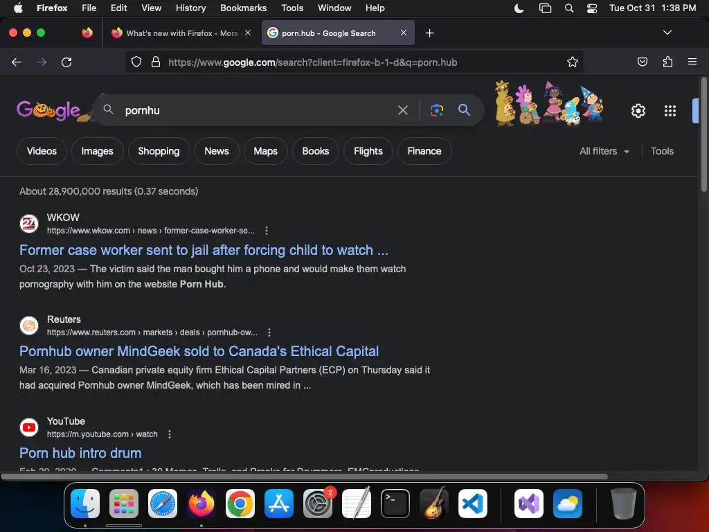Open the Apple menu

tap(18, 8)
